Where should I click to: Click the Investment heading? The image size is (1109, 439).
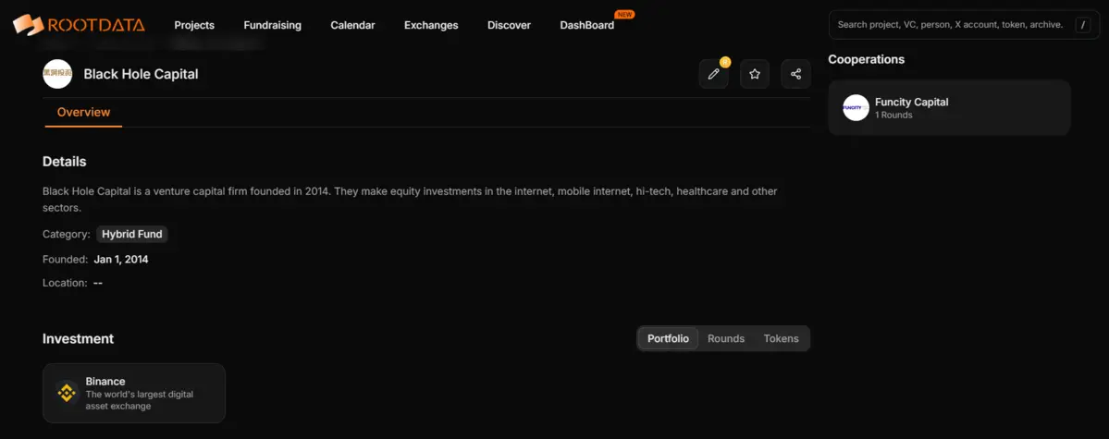coord(78,338)
